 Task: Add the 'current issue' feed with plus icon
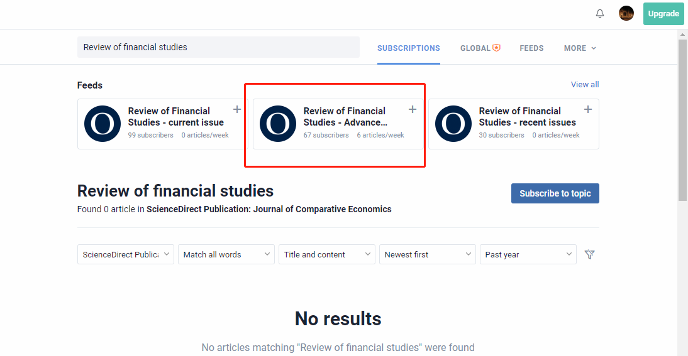point(237,110)
